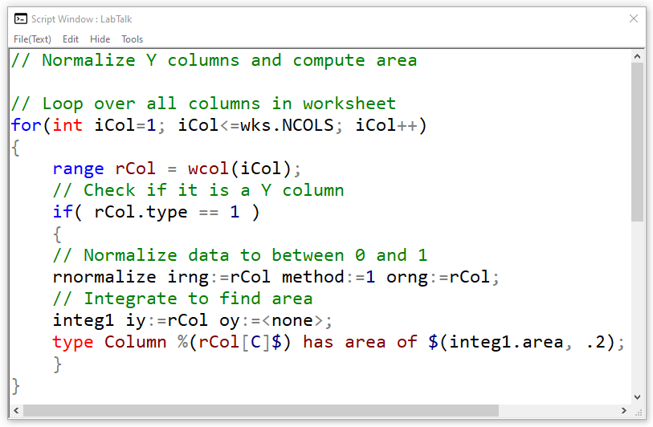Click the empty vertical scroll track below the thumb

tap(638, 305)
